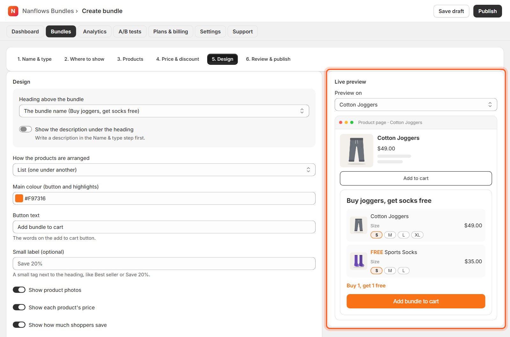The height and width of the screenshot is (337, 510).
Task: Select size XL for Cotton Joggers
Action: (417, 235)
